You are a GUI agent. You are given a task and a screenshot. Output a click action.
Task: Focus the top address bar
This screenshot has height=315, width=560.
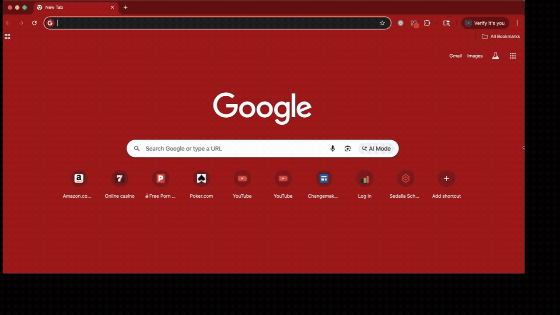pos(217,23)
